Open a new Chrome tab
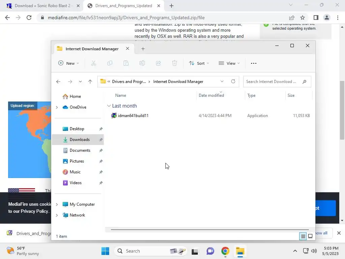This screenshot has height=259, width=345. click(x=171, y=6)
